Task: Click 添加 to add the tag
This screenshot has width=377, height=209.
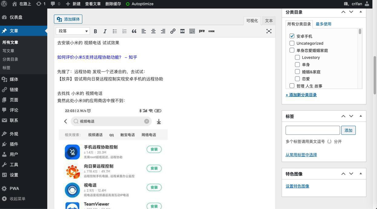Action: click(348, 130)
